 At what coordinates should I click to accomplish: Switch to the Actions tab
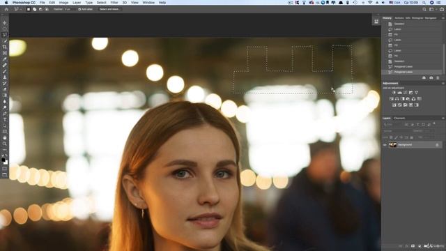pos(399,18)
